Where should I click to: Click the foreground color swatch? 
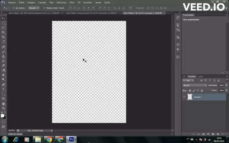click(2, 116)
